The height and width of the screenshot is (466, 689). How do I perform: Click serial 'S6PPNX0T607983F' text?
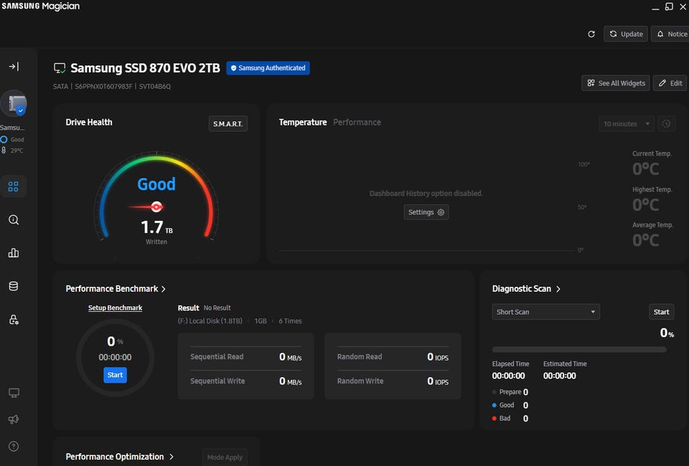[103, 87]
